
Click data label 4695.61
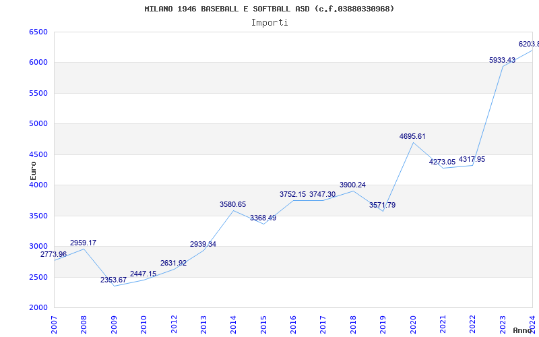pyautogui.click(x=412, y=136)
